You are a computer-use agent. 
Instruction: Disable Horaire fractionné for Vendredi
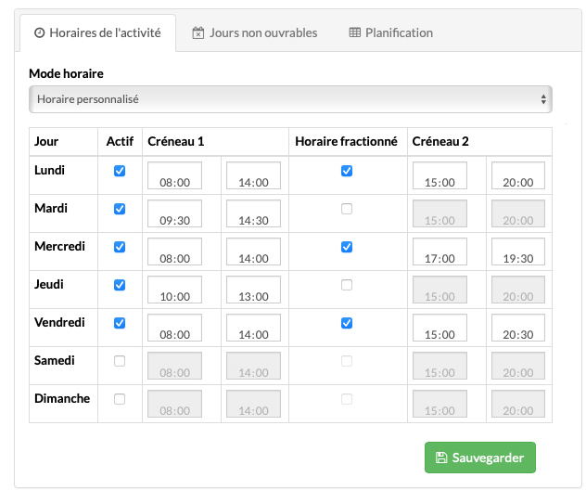tap(347, 323)
